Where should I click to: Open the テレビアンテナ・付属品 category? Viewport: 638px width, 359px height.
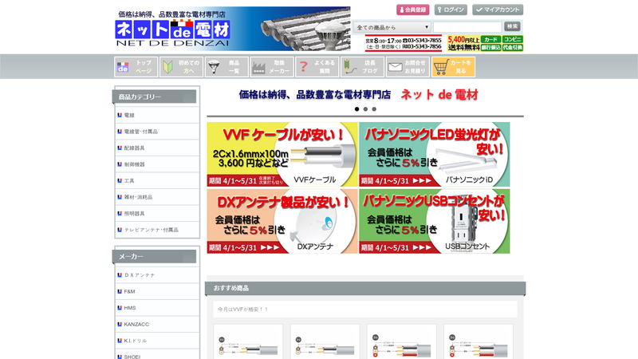click(x=157, y=230)
